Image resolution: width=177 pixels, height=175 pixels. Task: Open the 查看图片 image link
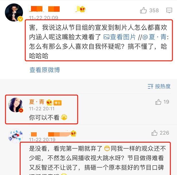(119, 37)
